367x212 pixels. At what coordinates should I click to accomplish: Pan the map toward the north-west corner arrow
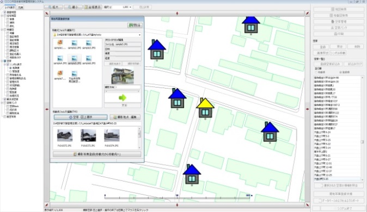[47, 14]
